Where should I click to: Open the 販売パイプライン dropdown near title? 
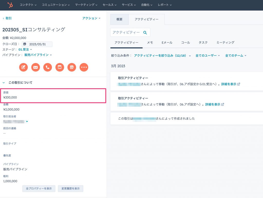click(x=38, y=55)
